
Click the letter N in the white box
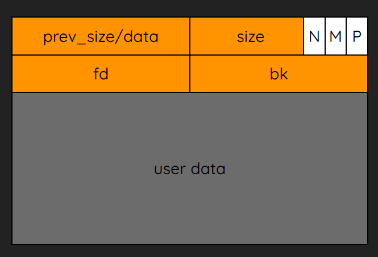click(x=314, y=36)
